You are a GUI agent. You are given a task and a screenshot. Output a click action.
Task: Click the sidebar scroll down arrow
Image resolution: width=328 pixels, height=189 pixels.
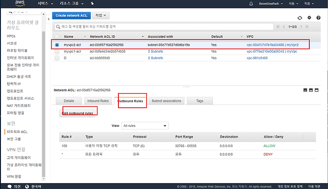[x=44, y=179]
